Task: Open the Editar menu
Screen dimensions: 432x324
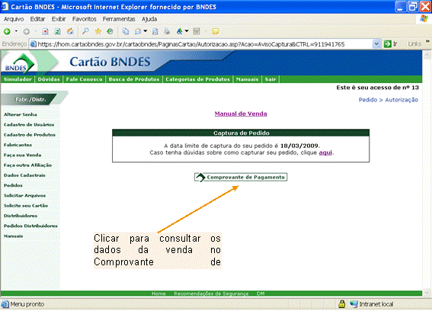Action: pyautogui.click(x=37, y=19)
